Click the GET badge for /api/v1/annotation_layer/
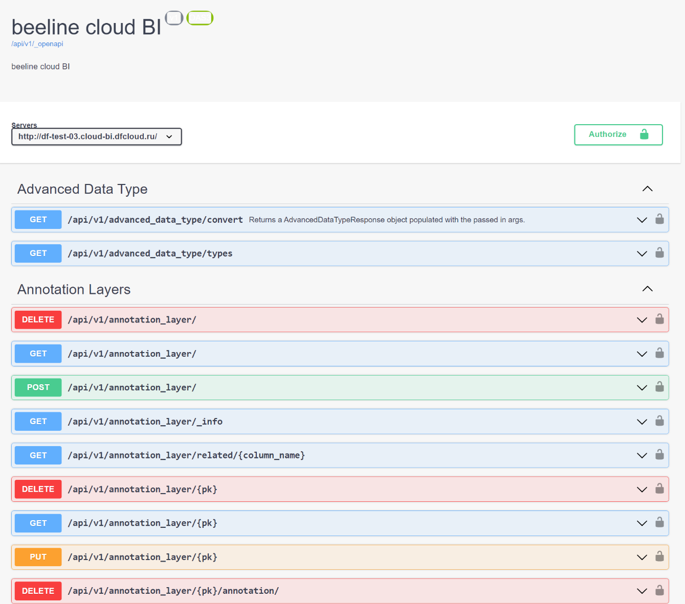Screen dimensions: 685x604 coord(38,354)
